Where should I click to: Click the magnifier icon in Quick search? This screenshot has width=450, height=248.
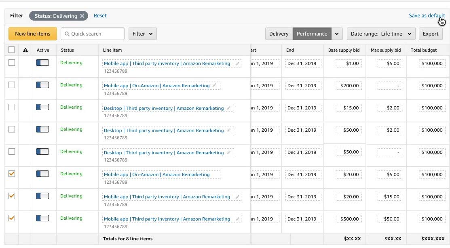tap(67, 34)
